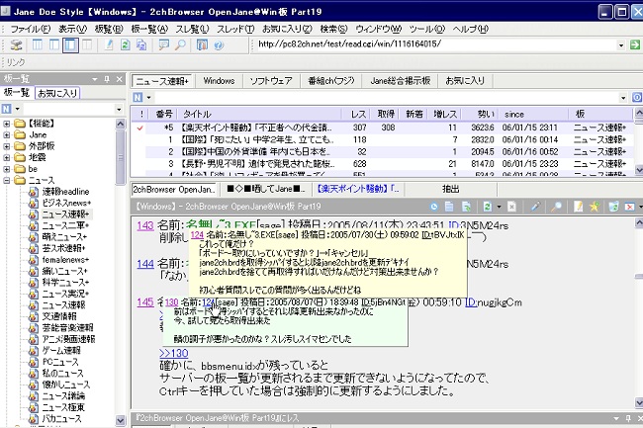643x428 pixels.
Task: Select 速報headline board in tree
Action: coord(65,192)
